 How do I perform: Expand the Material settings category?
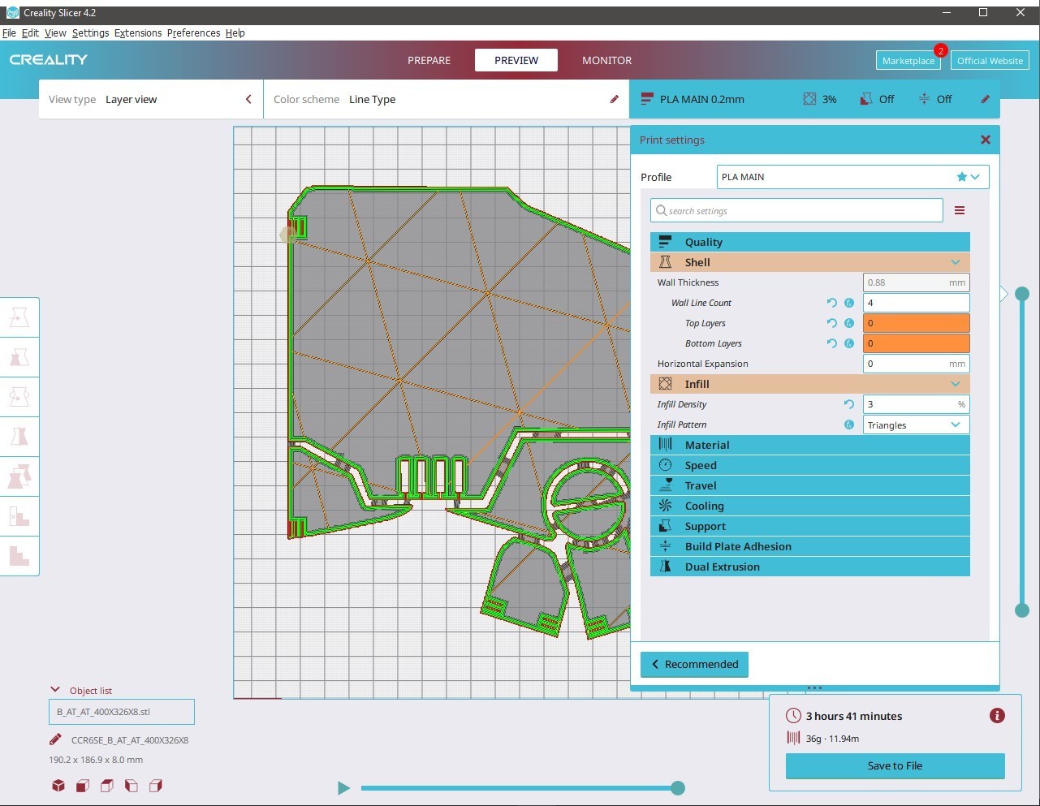tap(810, 445)
